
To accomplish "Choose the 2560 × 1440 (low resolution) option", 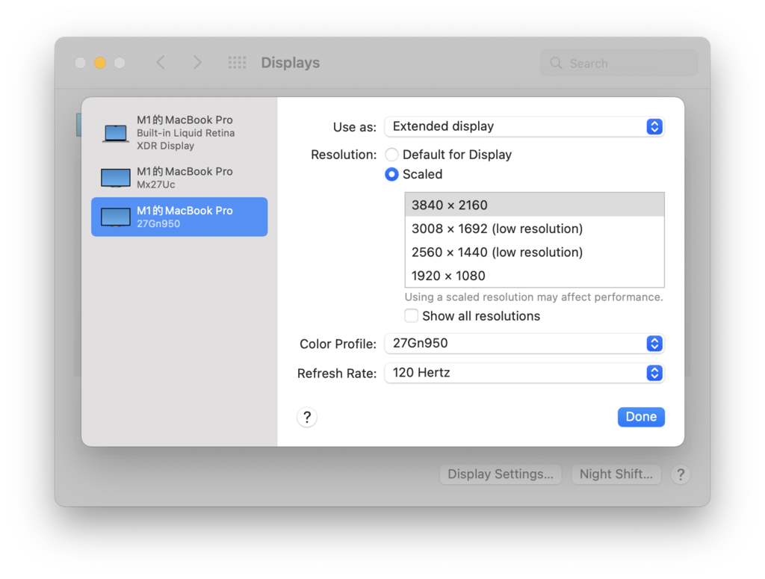I will [x=535, y=252].
